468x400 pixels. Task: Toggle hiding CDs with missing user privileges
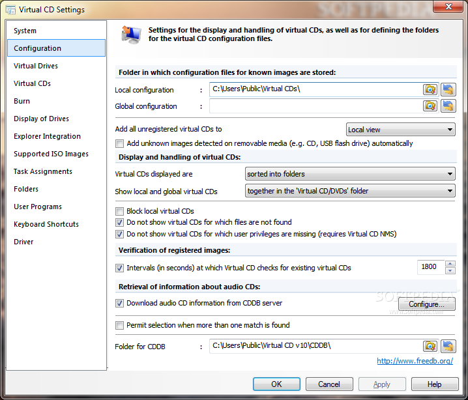tap(120, 234)
